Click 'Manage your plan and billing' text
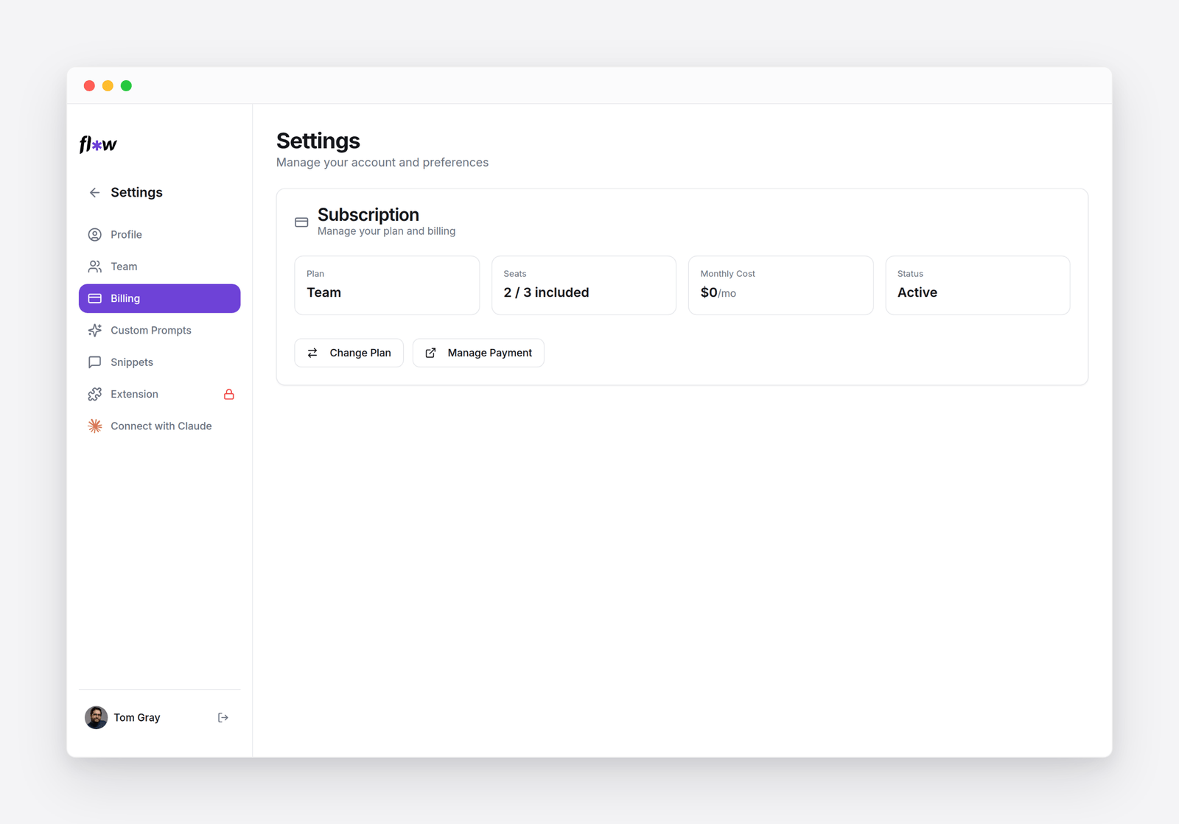This screenshot has height=824, width=1179. coord(386,231)
